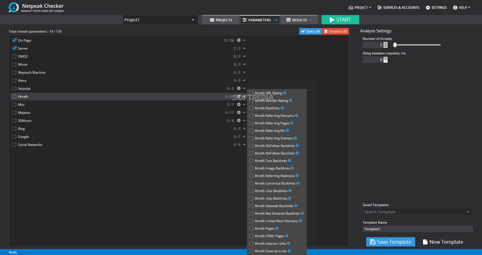Click help icon next to Ahrefs Domain Rating
This screenshot has height=255, width=482.
[290, 100]
